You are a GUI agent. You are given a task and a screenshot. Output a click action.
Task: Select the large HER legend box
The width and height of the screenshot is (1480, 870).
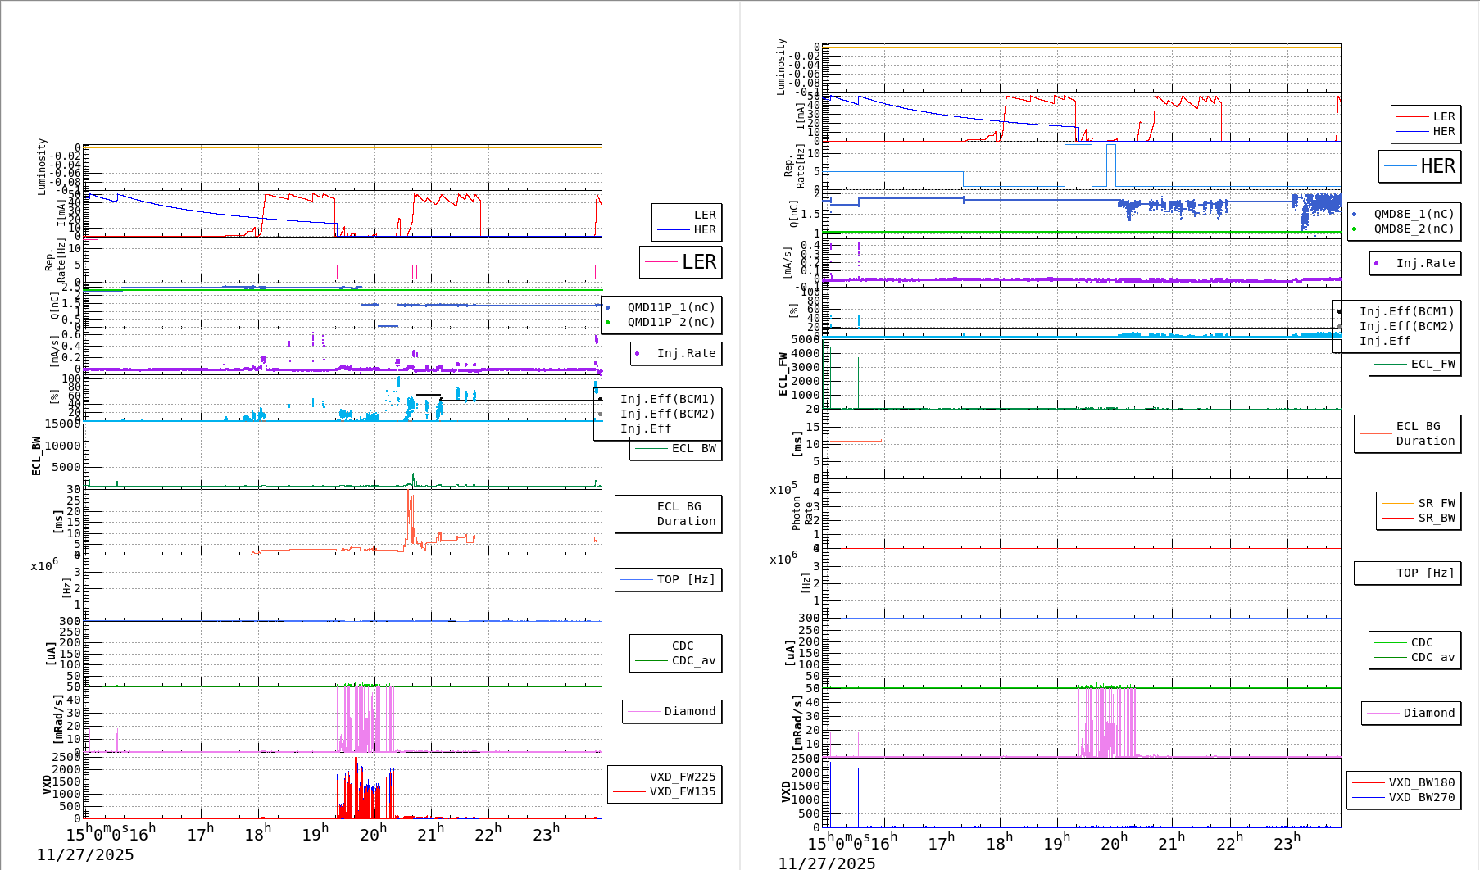pyautogui.click(x=1419, y=166)
